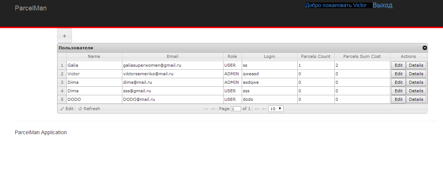This screenshot has width=443, height=172.
Task: Refresh the users grid
Action: pyautogui.click(x=89, y=109)
